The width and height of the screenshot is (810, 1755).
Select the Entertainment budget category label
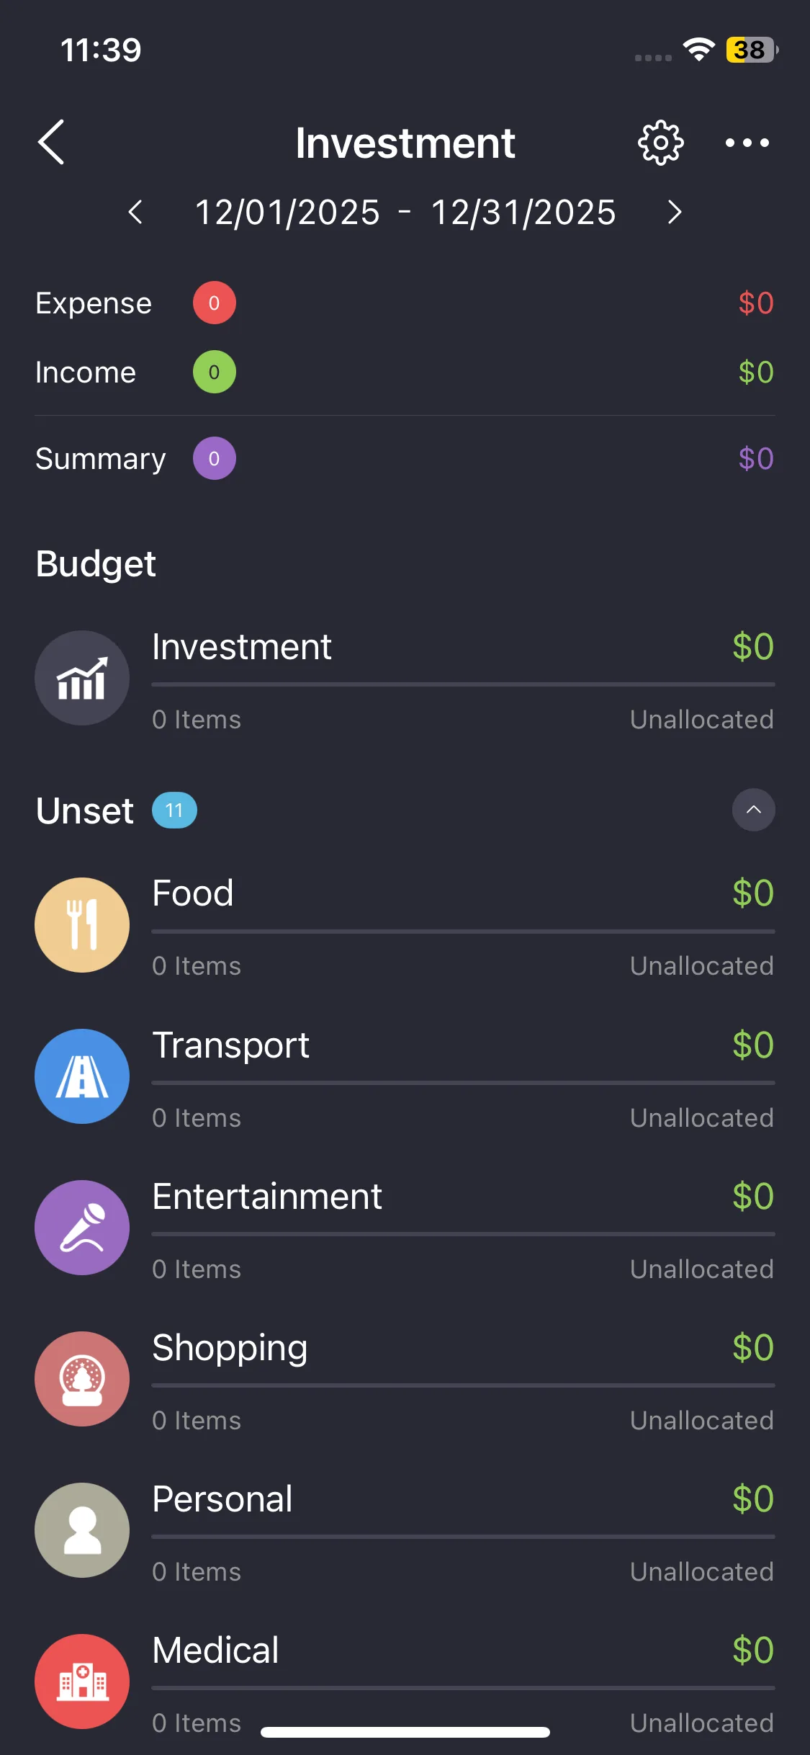pyautogui.click(x=267, y=1197)
